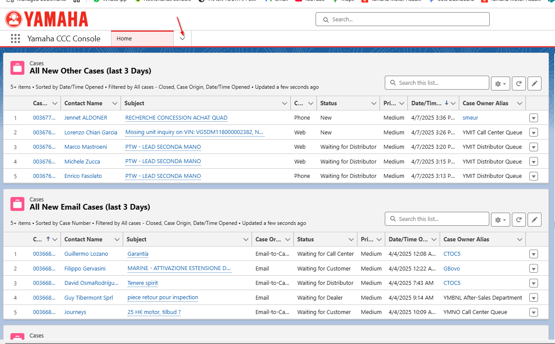Open contact Jennet ALDONER
555x344 pixels.
[86, 117]
